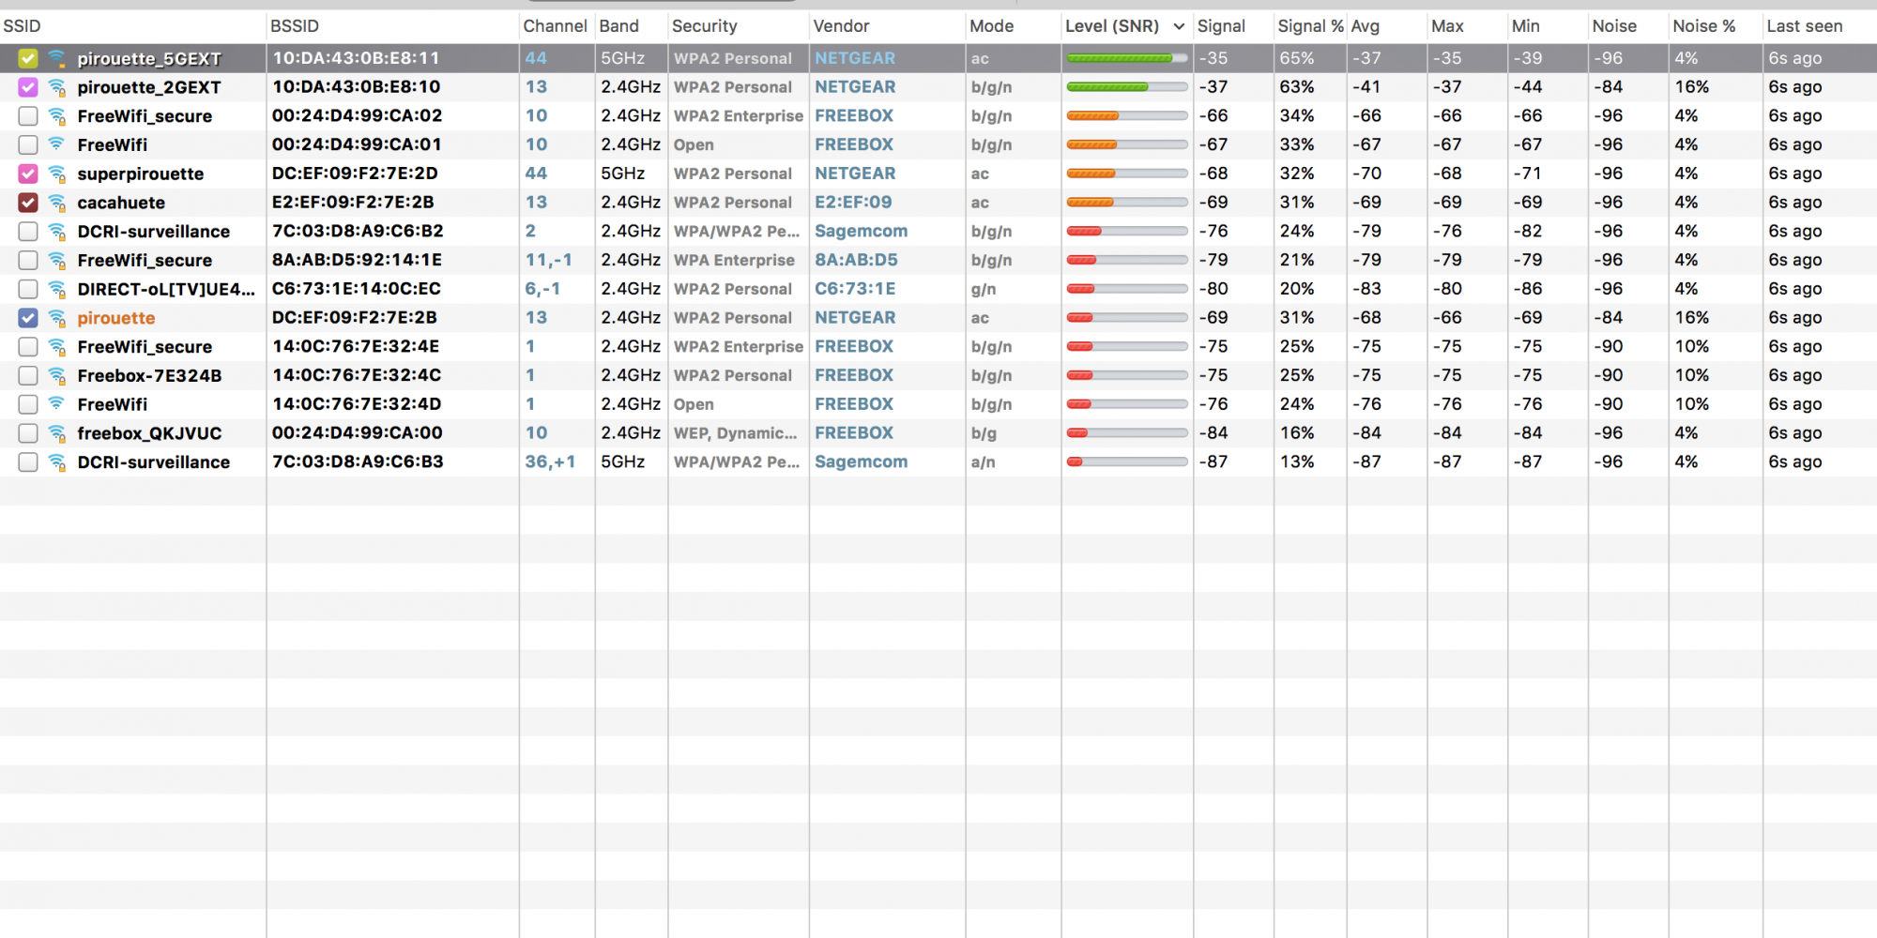Image resolution: width=1877 pixels, height=938 pixels.
Task: Click the WiFi icon for superpirouette
Action: 57,174
